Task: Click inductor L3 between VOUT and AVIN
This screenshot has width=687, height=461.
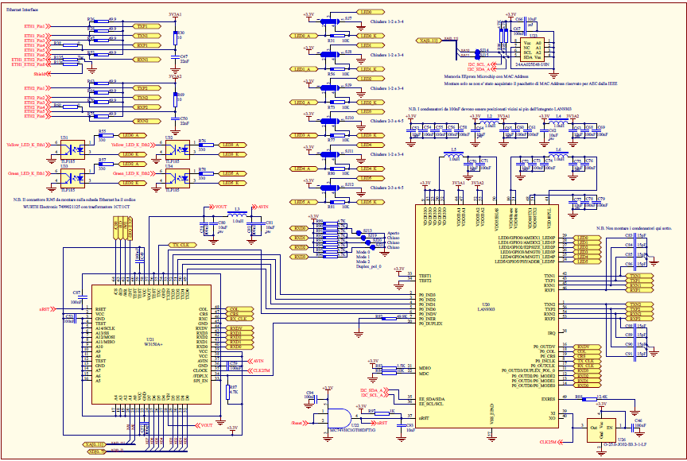Action: (x=237, y=215)
